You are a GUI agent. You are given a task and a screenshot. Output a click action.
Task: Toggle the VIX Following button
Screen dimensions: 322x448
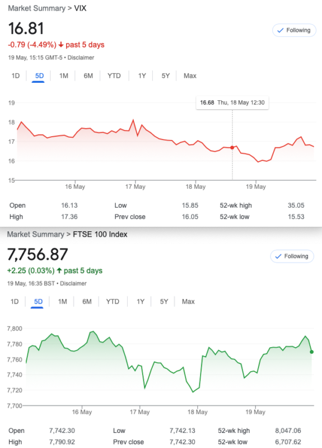pos(294,30)
